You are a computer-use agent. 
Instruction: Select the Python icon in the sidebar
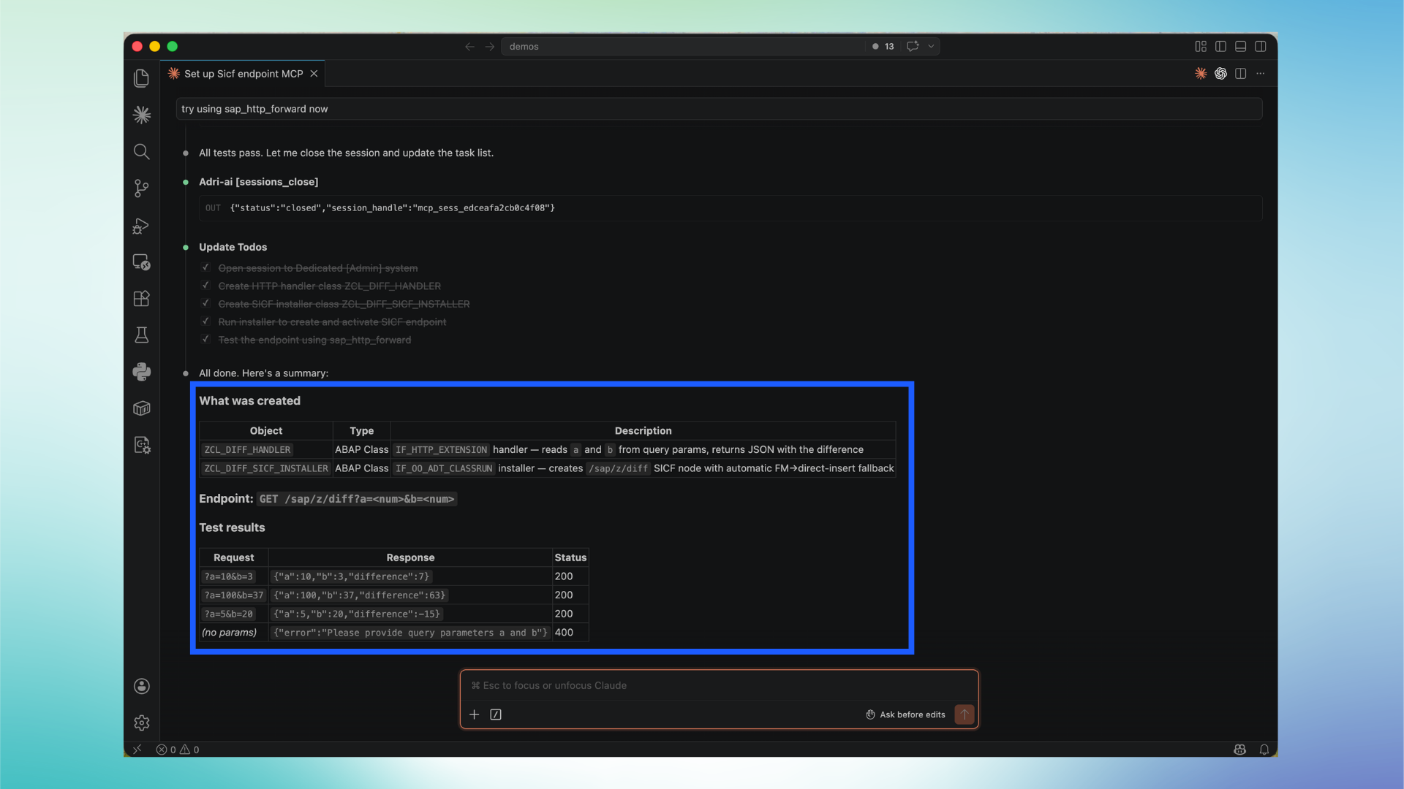click(x=141, y=372)
